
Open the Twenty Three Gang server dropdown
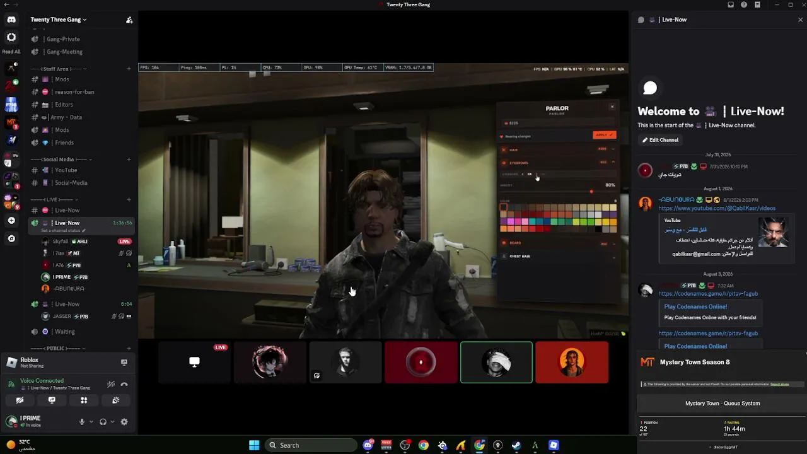[59, 20]
